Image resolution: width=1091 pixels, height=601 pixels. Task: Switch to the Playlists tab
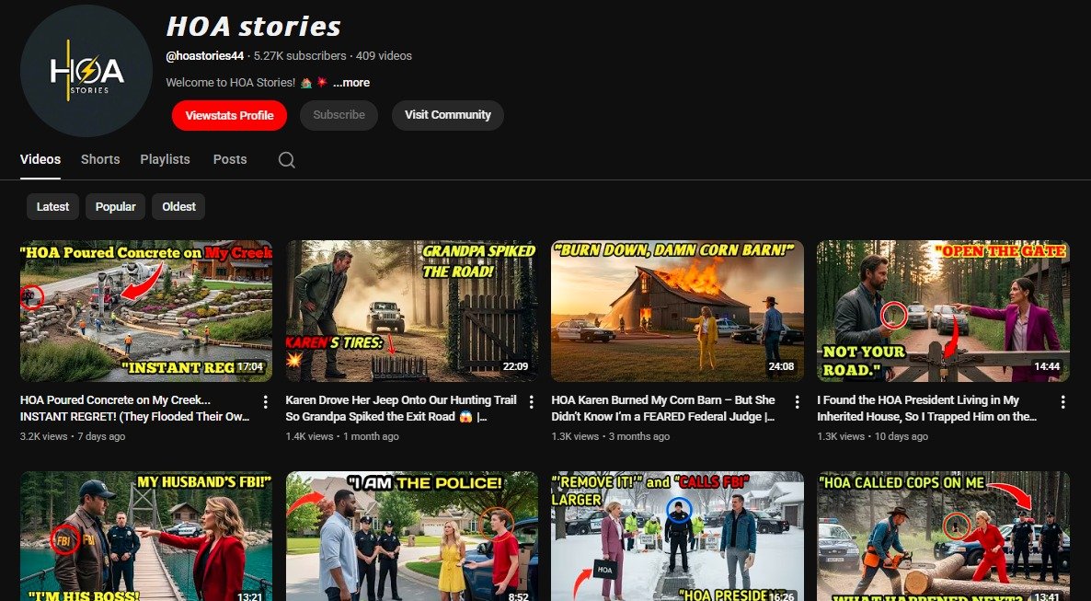165,159
